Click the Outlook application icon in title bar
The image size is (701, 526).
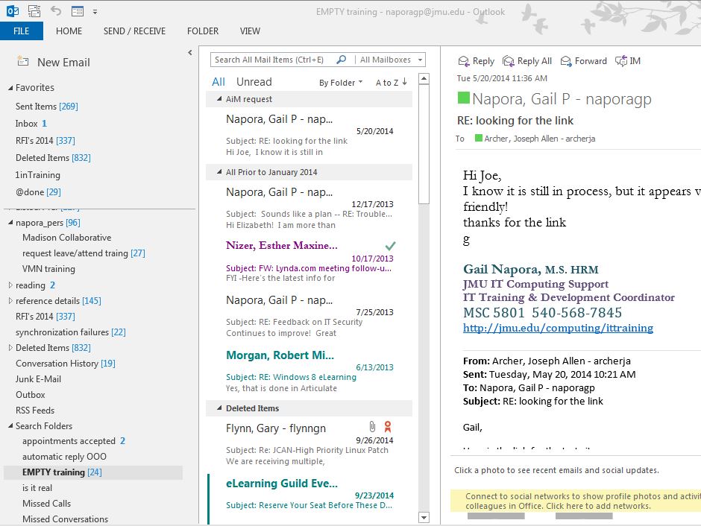13,10
